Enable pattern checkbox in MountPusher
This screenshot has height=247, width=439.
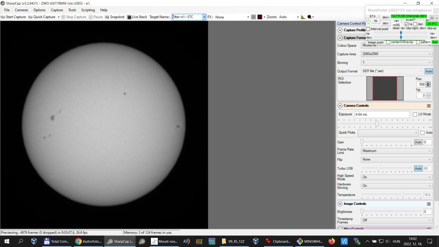coord(418,42)
